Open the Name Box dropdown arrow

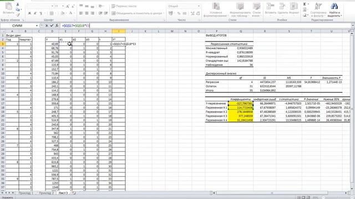37,26
